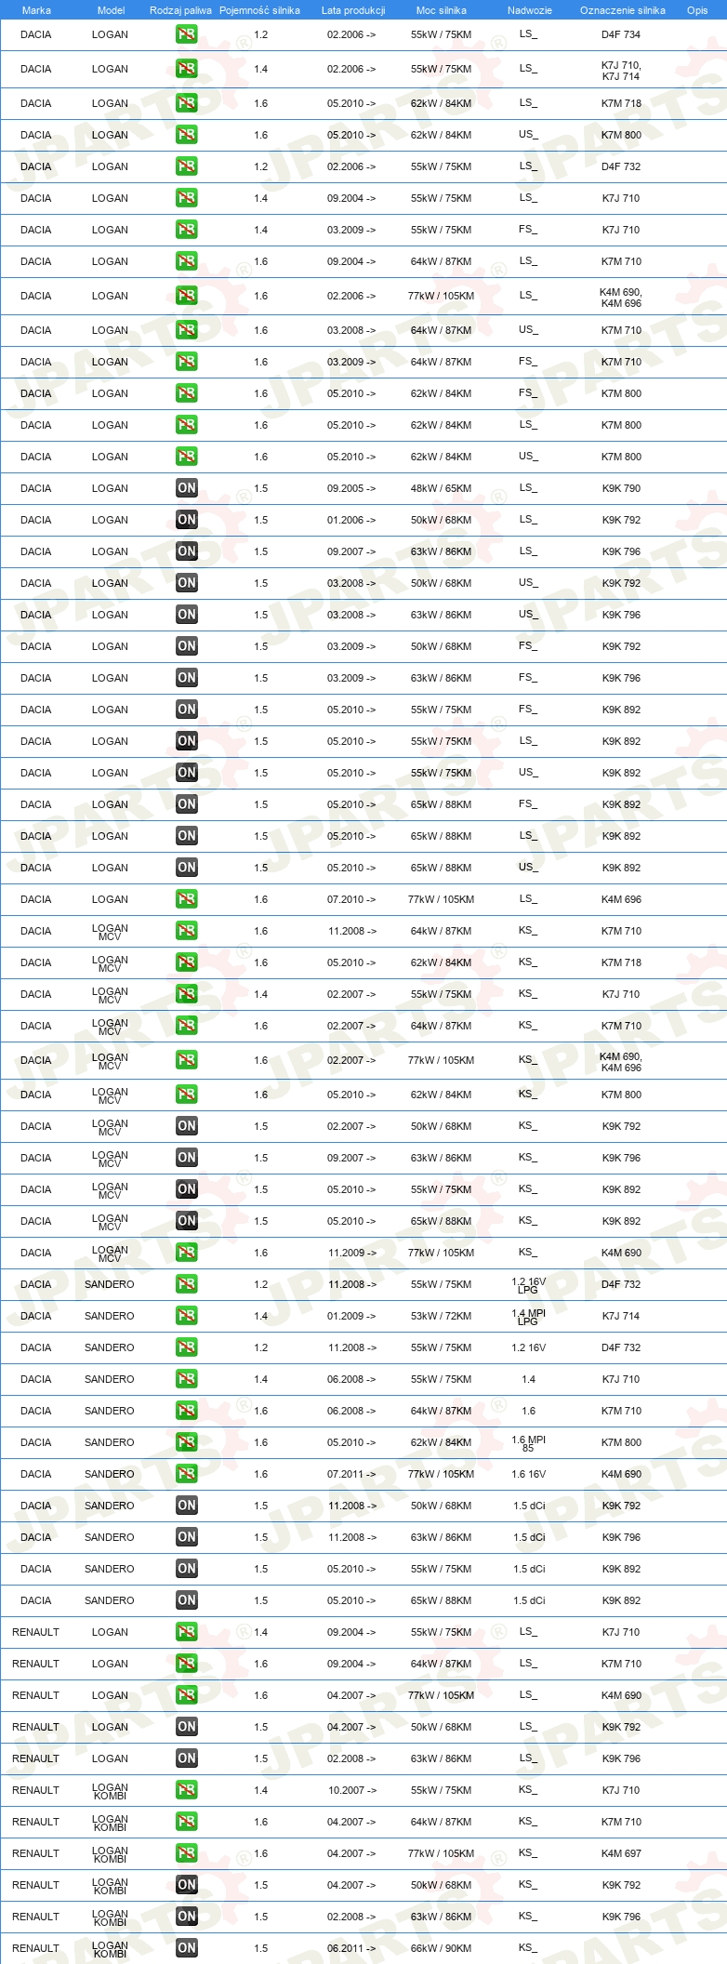Select petrol icon in K4M 697 row
Viewport: 727px width, 1964px height.
point(187,1853)
